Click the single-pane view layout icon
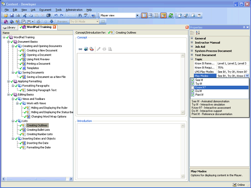Viewport: 251px width, 188px height. [x=144, y=16]
